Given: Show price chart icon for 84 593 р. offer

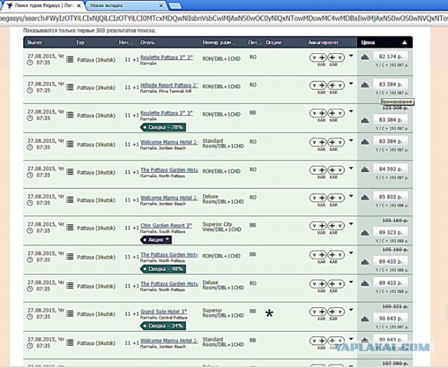Looking at the screenshot, I should [365, 169].
